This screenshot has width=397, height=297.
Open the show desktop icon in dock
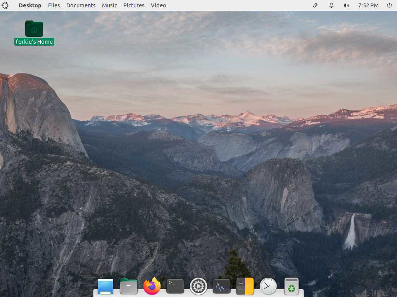coord(105,287)
